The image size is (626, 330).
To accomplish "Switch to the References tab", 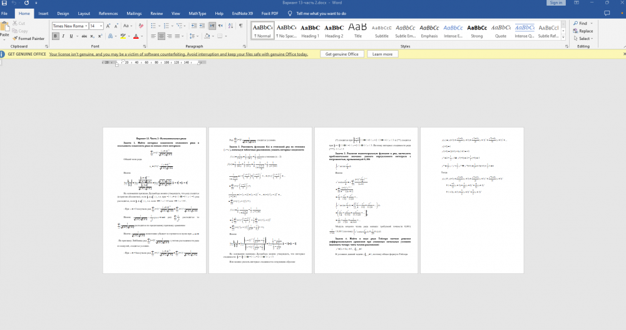I will point(108,14).
